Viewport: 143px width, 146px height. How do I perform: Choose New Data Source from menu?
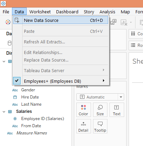click(61, 20)
